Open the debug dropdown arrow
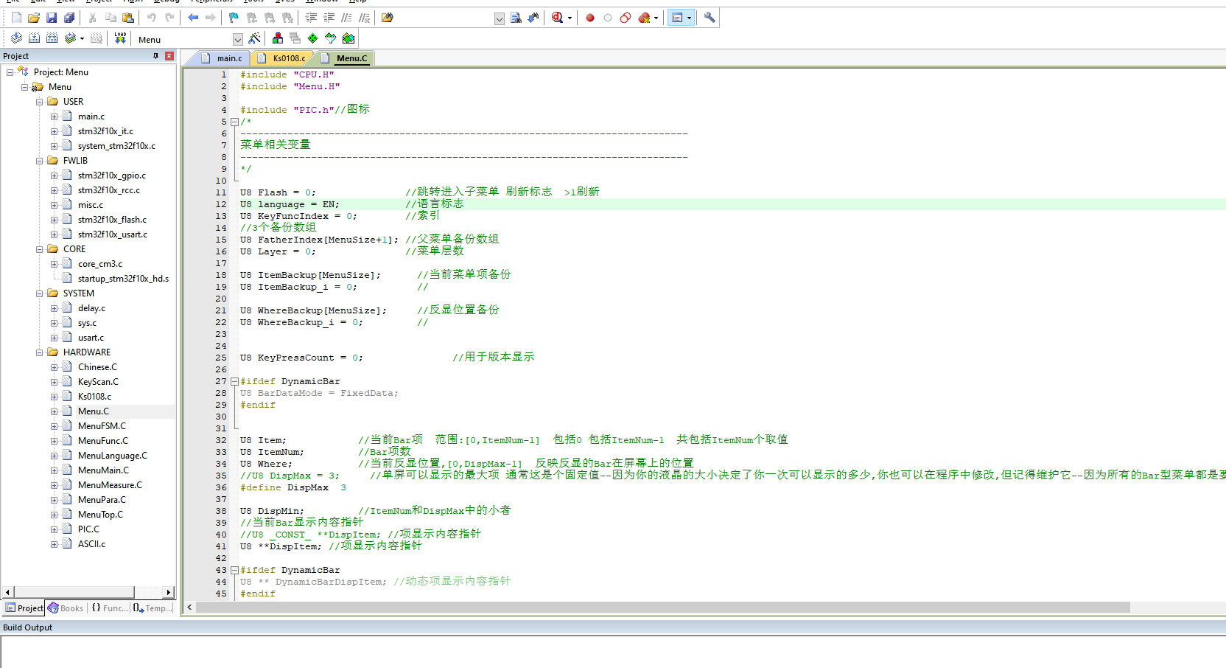Image resolution: width=1226 pixels, height=668 pixels. [570, 18]
